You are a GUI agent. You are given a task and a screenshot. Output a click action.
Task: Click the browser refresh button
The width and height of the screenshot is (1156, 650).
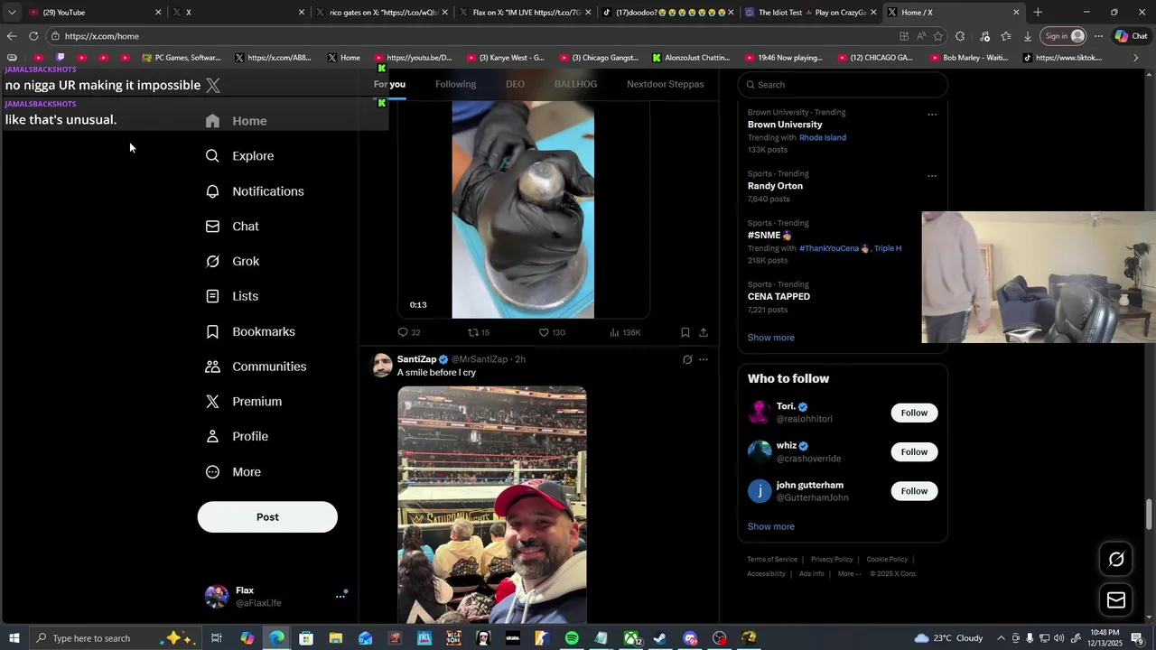tap(33, 36)
